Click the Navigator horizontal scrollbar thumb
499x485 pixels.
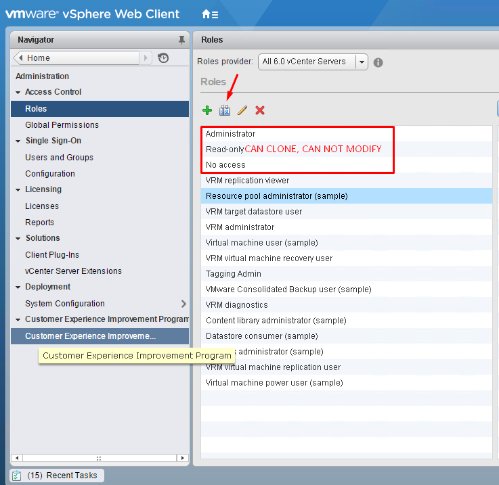(x=100, y=458)
